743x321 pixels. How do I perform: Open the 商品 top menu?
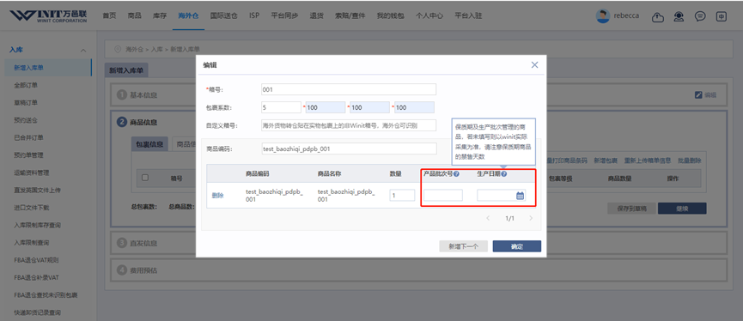(x=135, y=15)
